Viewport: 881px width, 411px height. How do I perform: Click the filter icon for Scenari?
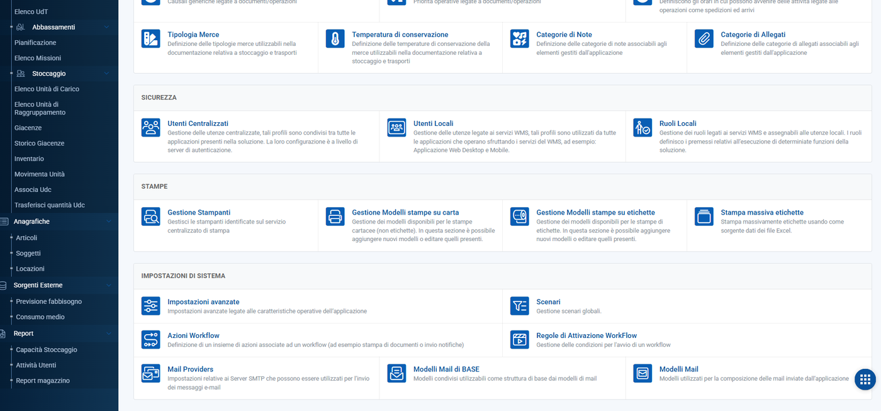pyautogui.click(x=519, y=306)
